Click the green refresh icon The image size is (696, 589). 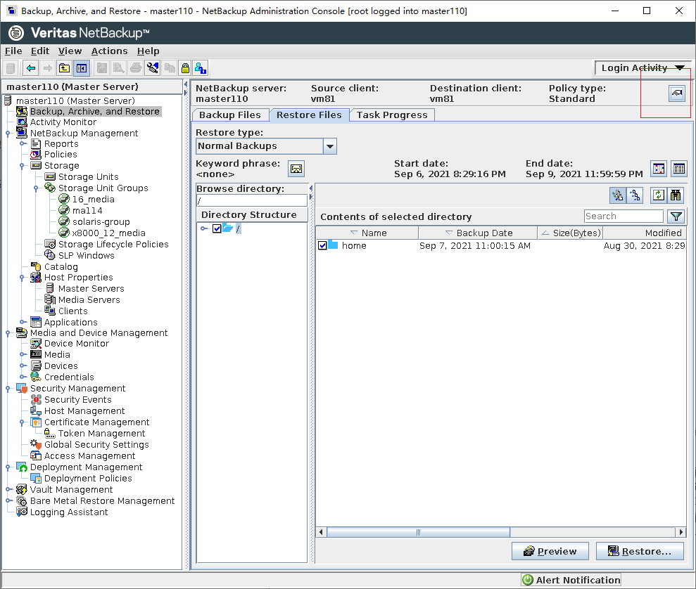(659, 195)
